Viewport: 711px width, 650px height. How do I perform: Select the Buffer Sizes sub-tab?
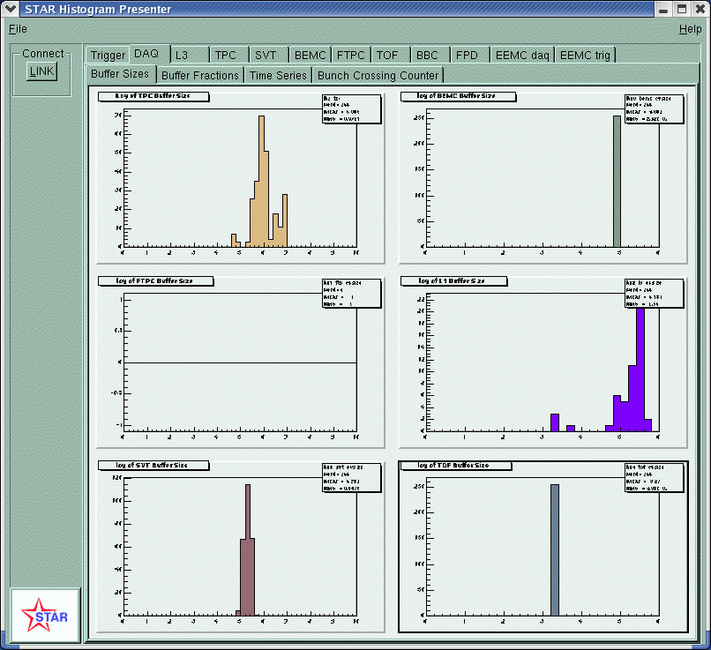[121, 74]
